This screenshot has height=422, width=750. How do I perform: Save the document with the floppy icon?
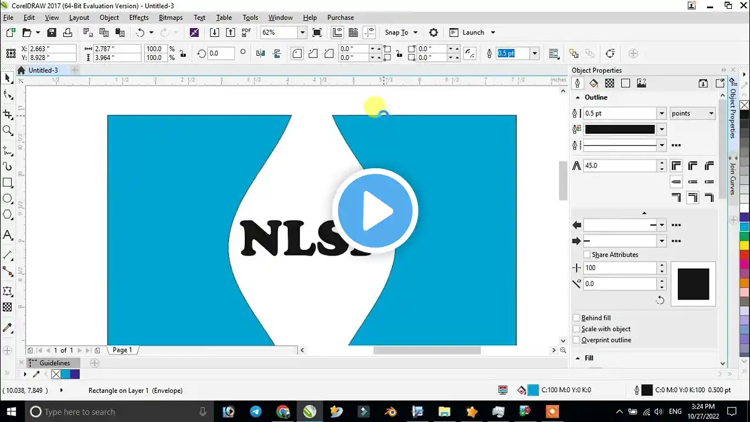click(52, 33)
